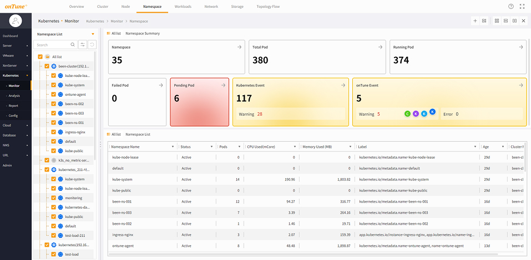The height and width of the screenshot is (260, 531).
Task: Toggle test-load-211 checkbox
Action: pyautogui.click(x=53, y=235)
